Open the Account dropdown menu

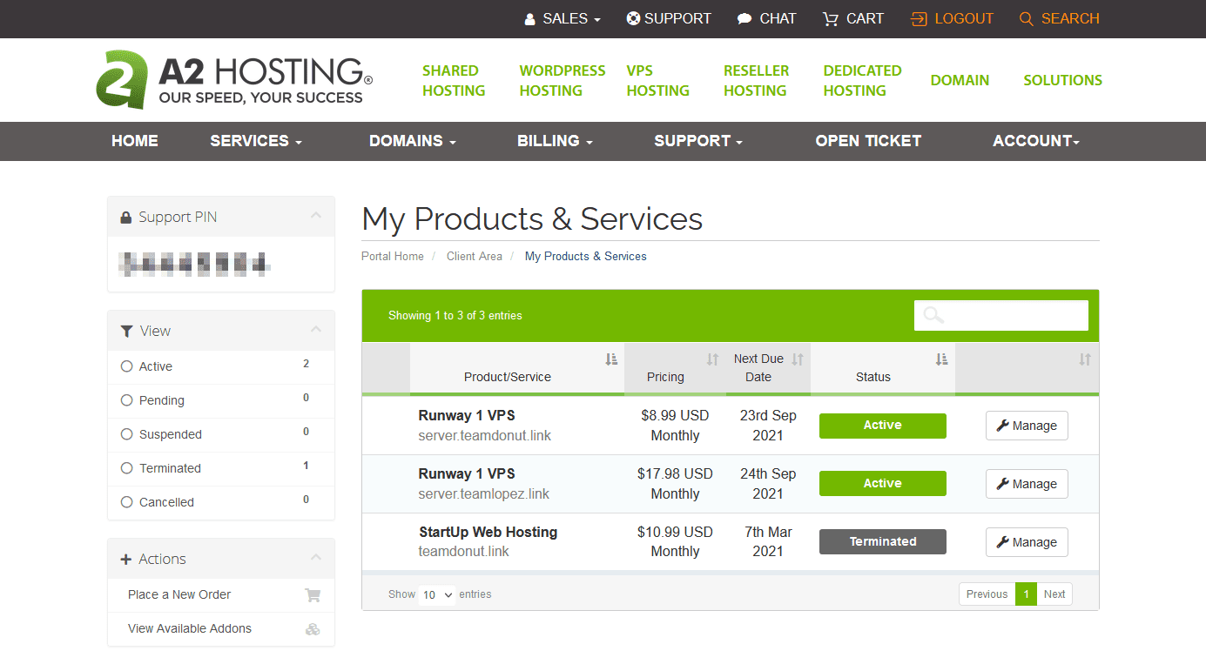tap(1036, 141)
